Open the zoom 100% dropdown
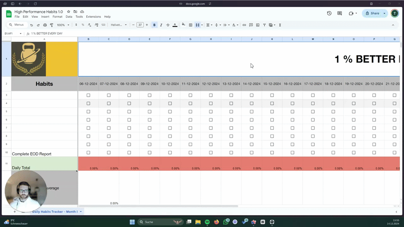Viewport: 404px width, 227px height. [63, 25]
